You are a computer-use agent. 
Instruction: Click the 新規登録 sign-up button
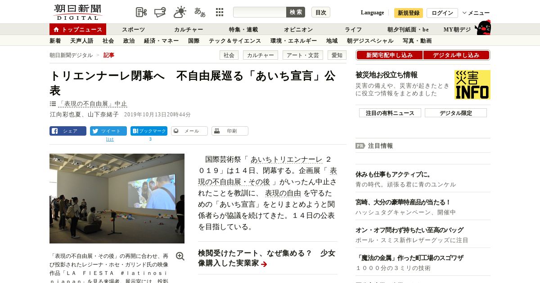409,13
